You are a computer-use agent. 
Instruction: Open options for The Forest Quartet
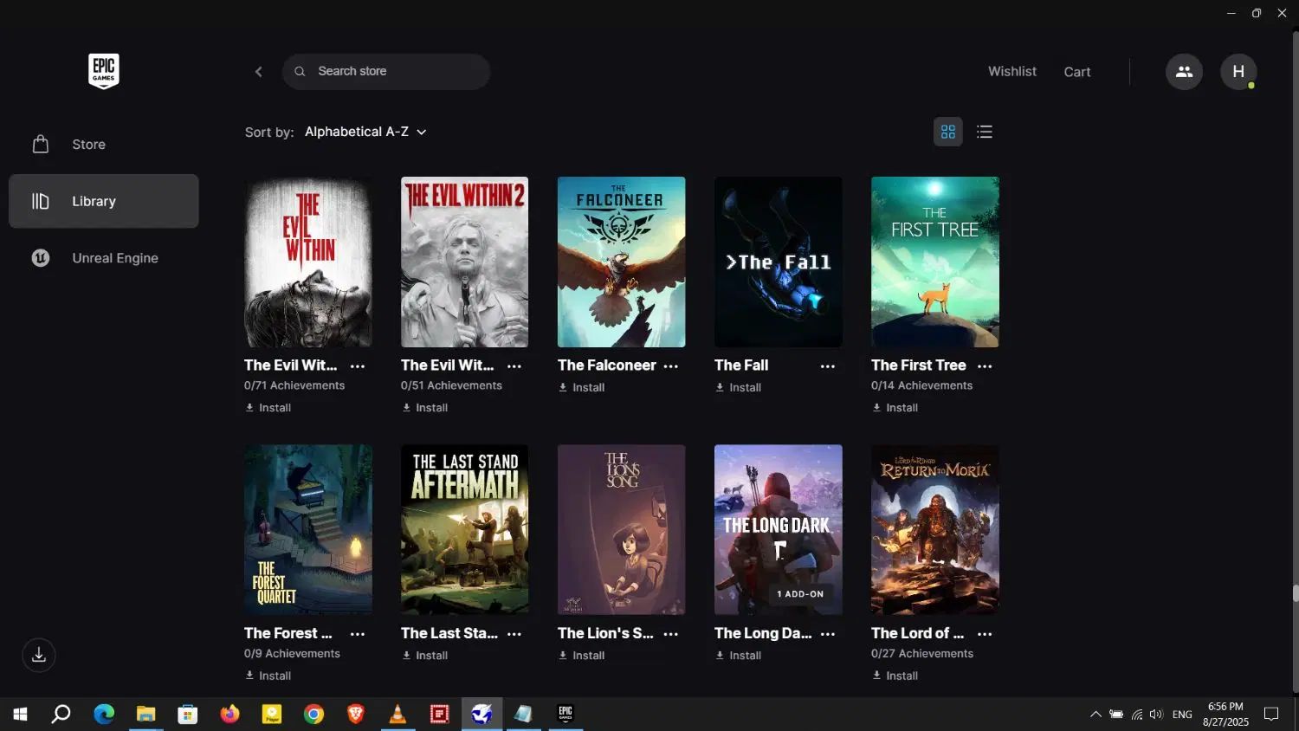[358, 634]
